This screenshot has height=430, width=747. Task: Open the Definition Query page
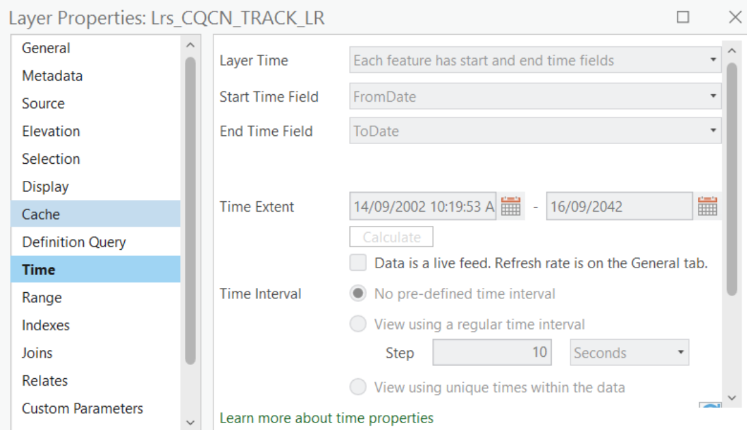pyautogui.click(x=70, y=242)
